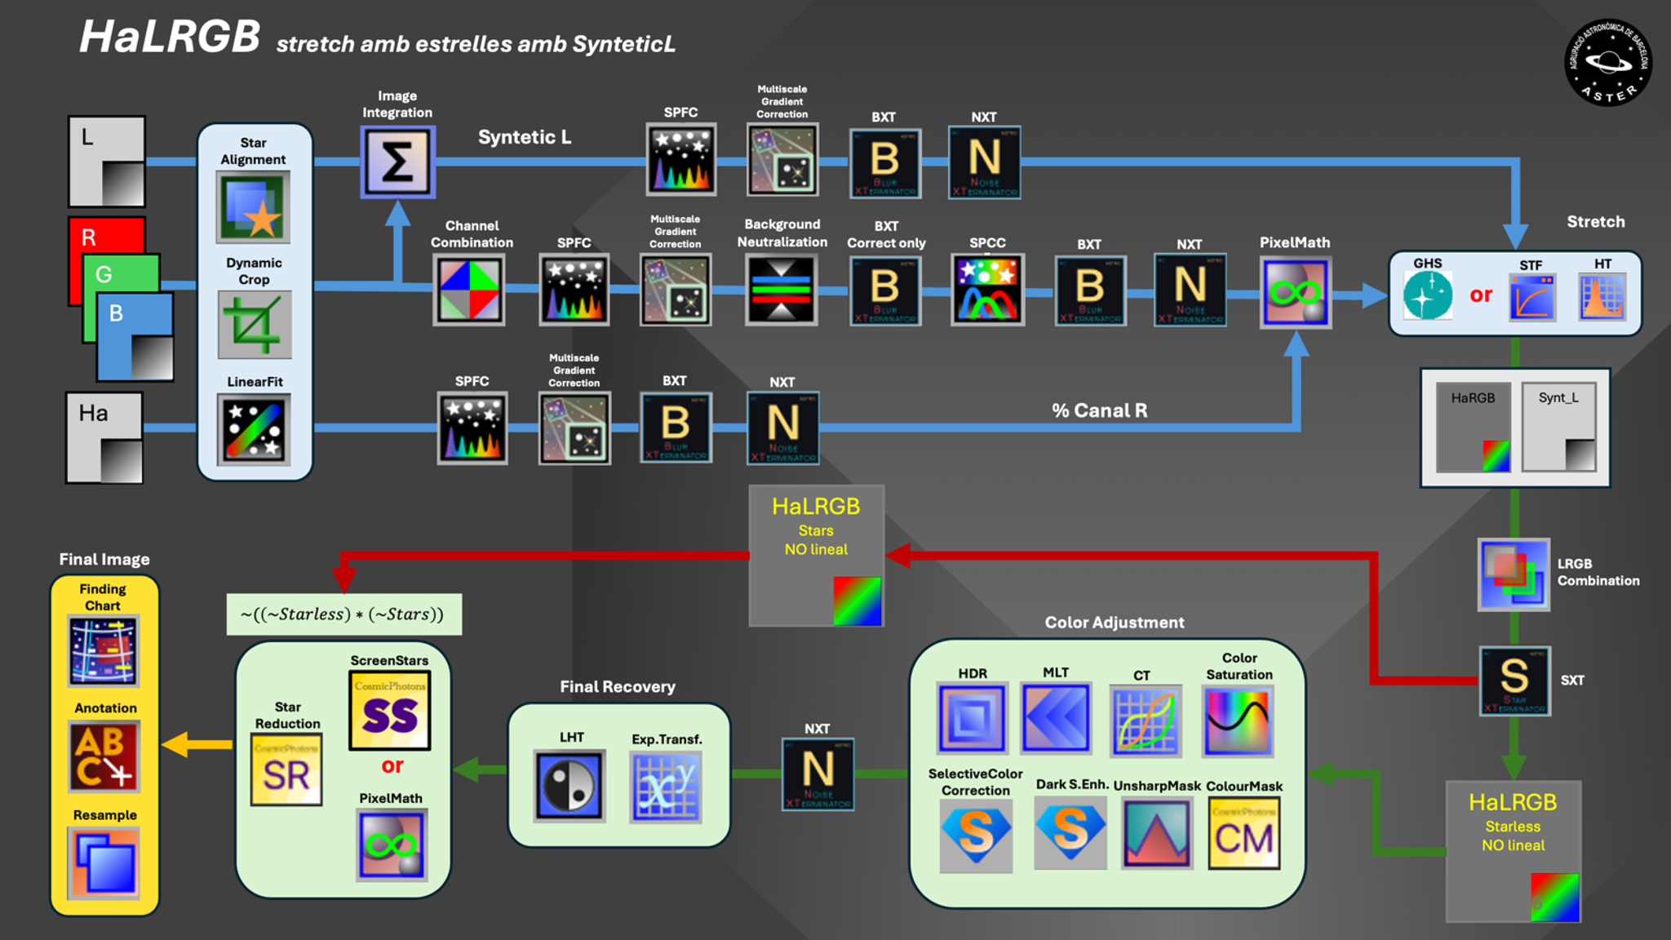Click the "% Canal R" label
Screen dimensions: 1671x940
pyautogui.click(x=1099, y=410)
